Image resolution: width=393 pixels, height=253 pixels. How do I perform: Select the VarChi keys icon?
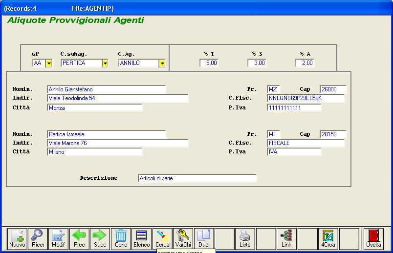(183, 238)
